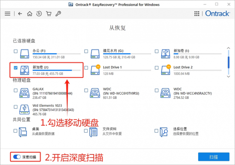Viewport: 235px width, 165px height.
Task: Open the shopping cart icon
Action: tap(49, 14)
